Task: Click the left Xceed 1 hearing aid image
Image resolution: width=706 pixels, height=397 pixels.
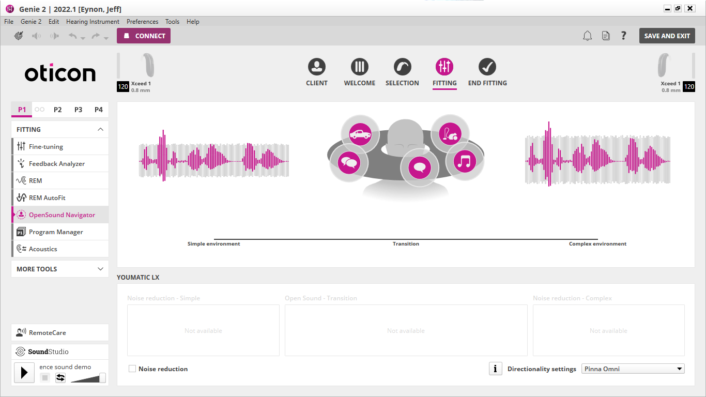Action: coord(147,65)
